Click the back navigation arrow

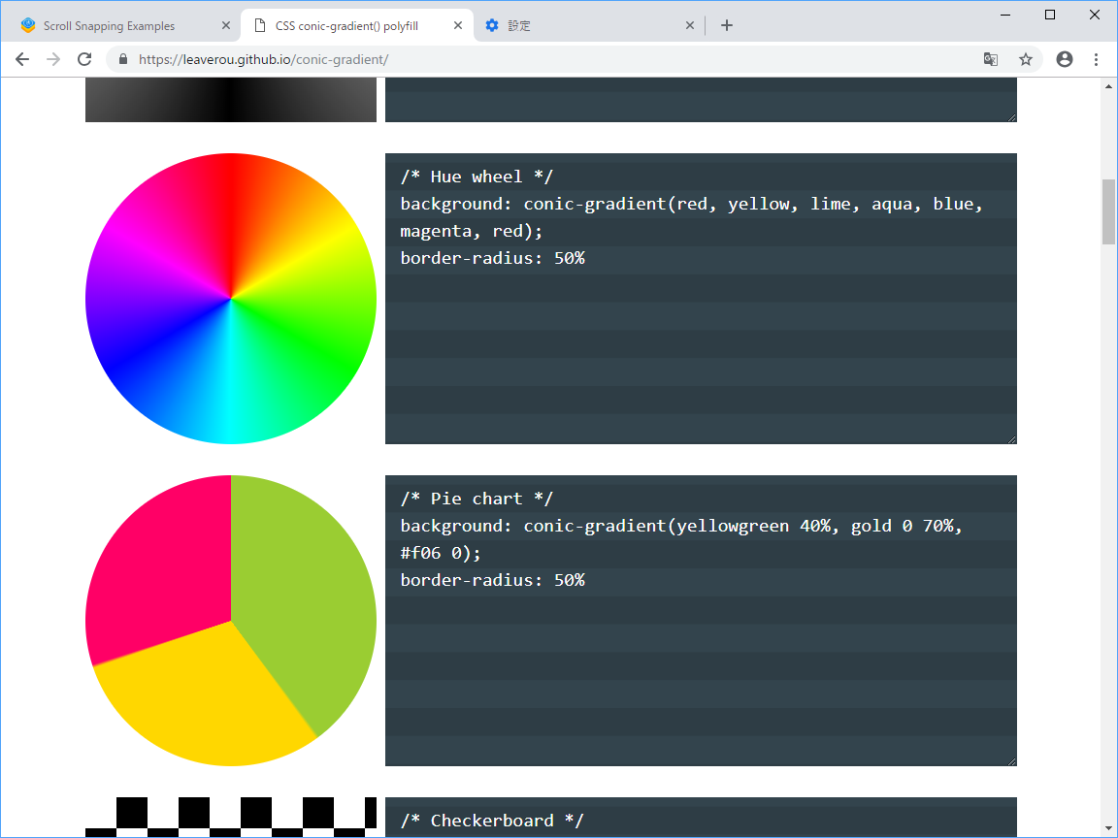click(x=22, y=59)
